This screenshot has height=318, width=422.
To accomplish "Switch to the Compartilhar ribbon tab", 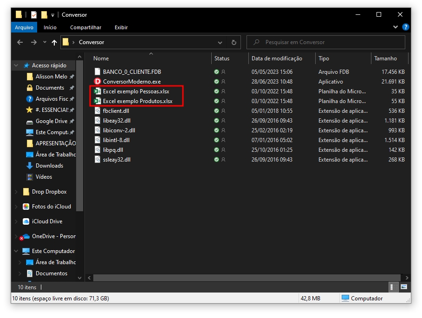I will pyautogui.click(x=85, y=27).
